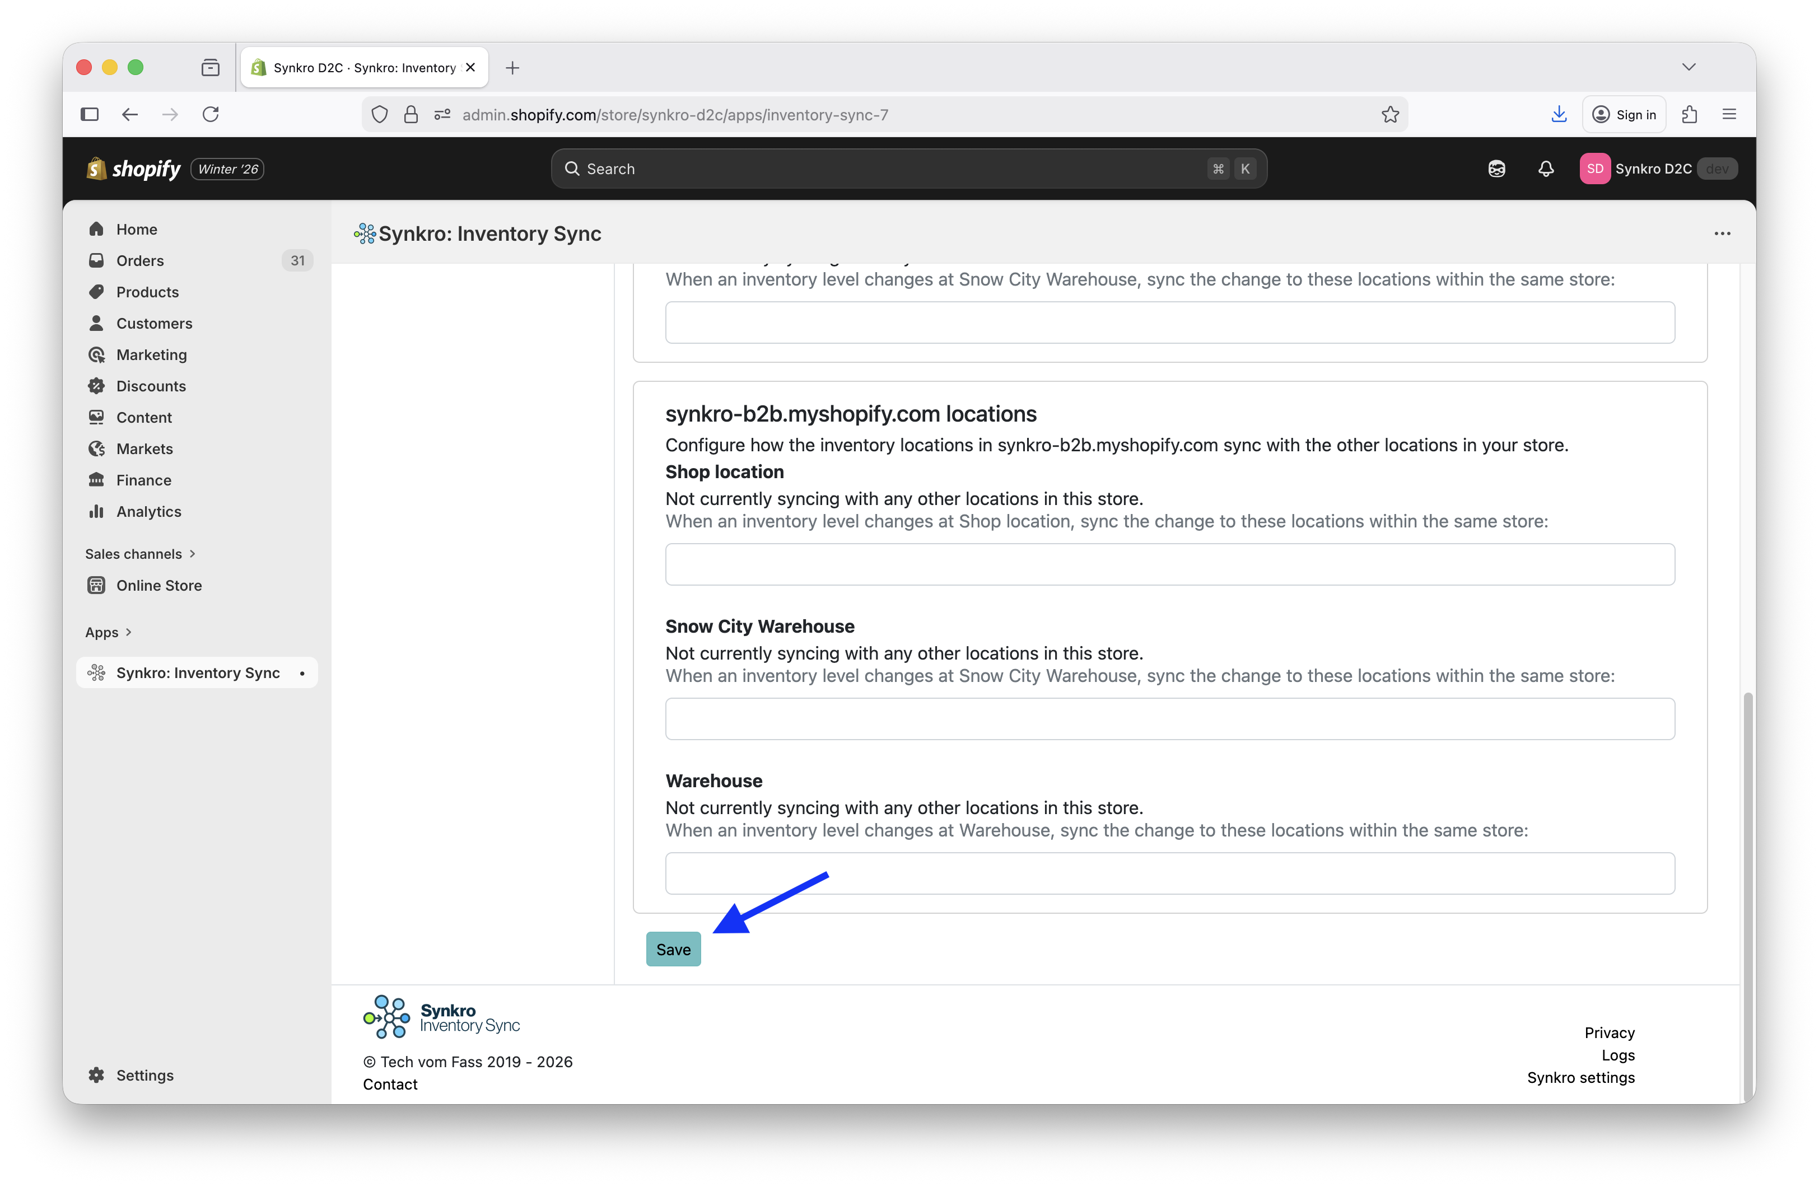This screenshot has width=1819, height=1187.
Task: Click the Shopify notifications bell icon
Action: click(x=1545, y=169)
